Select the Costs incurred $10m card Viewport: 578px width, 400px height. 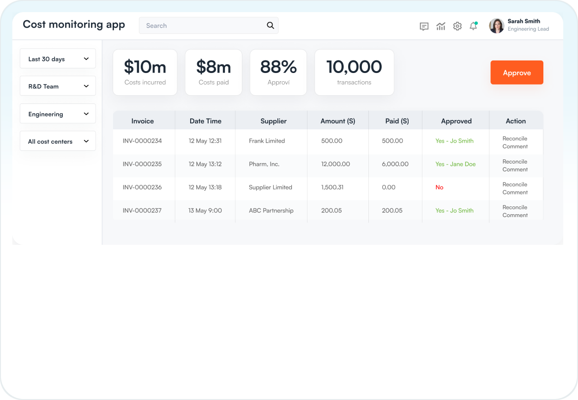[145, 73]
